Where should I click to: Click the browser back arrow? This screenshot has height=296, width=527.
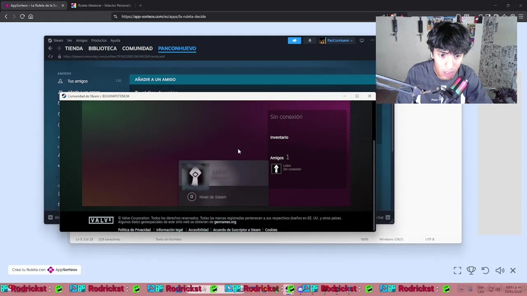point(6,16)
